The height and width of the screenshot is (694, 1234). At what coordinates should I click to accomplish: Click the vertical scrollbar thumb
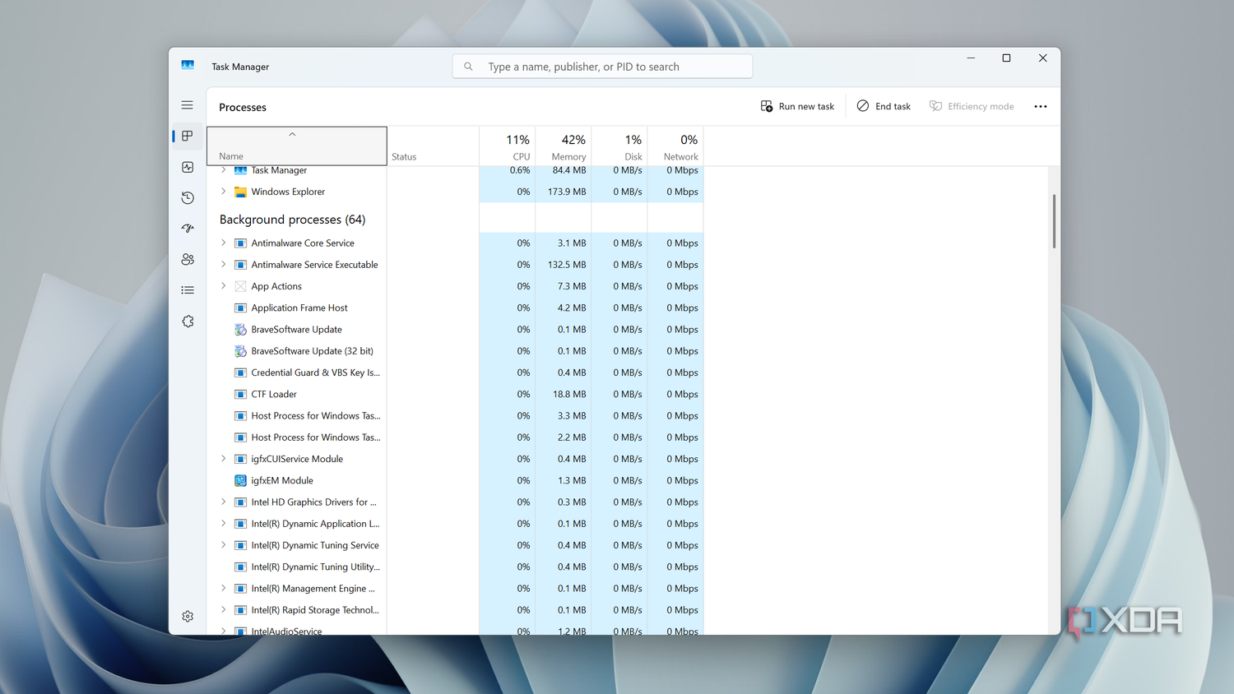1054,221
